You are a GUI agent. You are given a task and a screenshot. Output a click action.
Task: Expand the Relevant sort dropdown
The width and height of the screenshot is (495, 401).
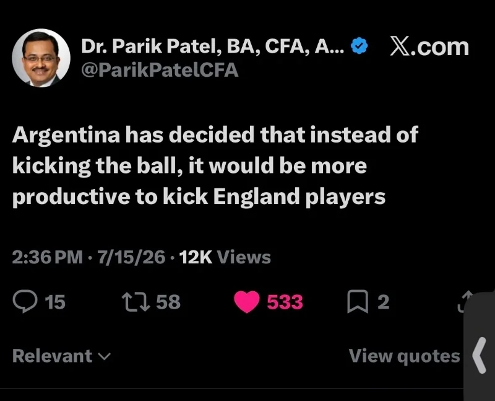pos(61,356)
